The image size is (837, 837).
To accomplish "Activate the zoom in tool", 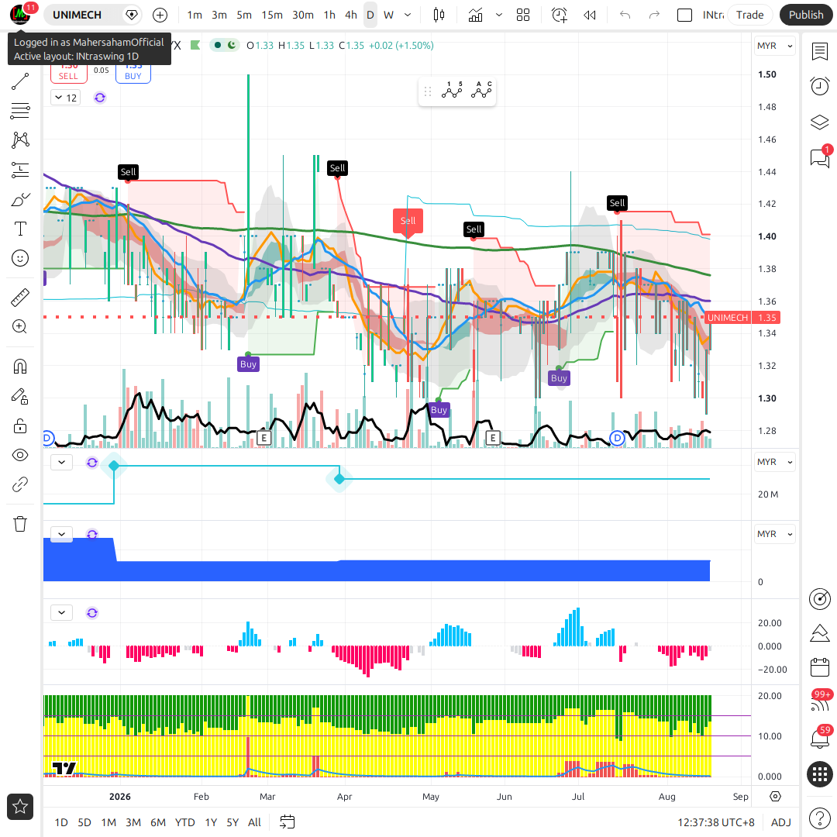I will pyautogui.click(x=19, y=327).
